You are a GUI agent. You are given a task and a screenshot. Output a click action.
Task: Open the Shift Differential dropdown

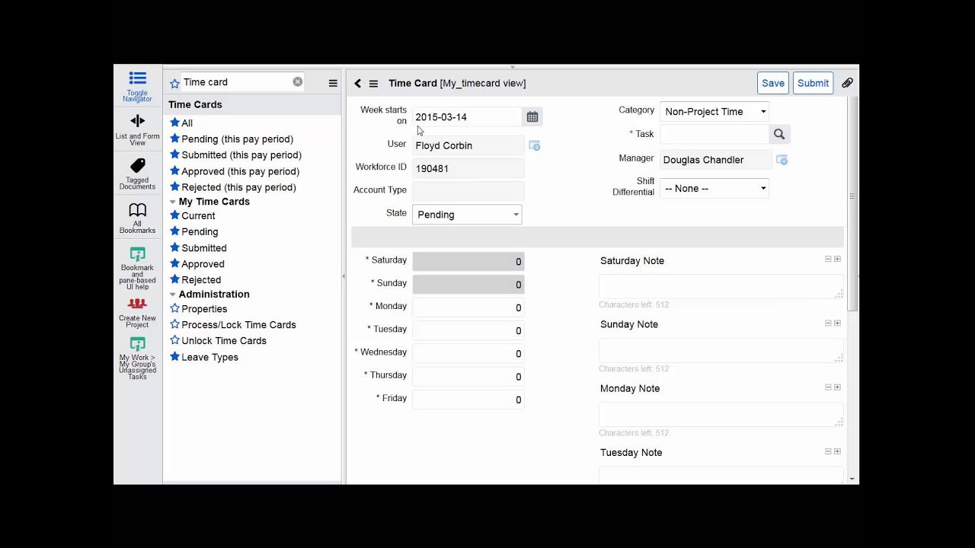point(714,188)
